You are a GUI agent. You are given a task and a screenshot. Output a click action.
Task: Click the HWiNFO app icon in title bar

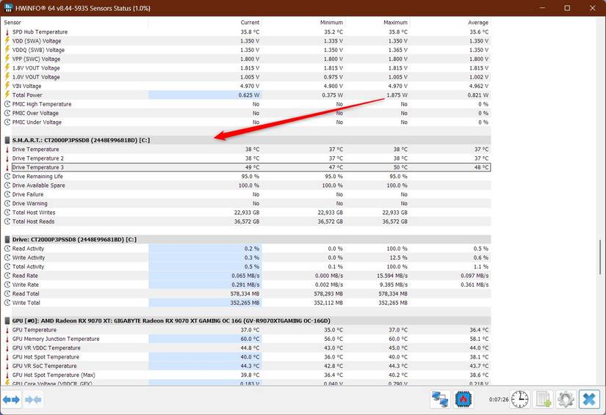click(8, 7)
